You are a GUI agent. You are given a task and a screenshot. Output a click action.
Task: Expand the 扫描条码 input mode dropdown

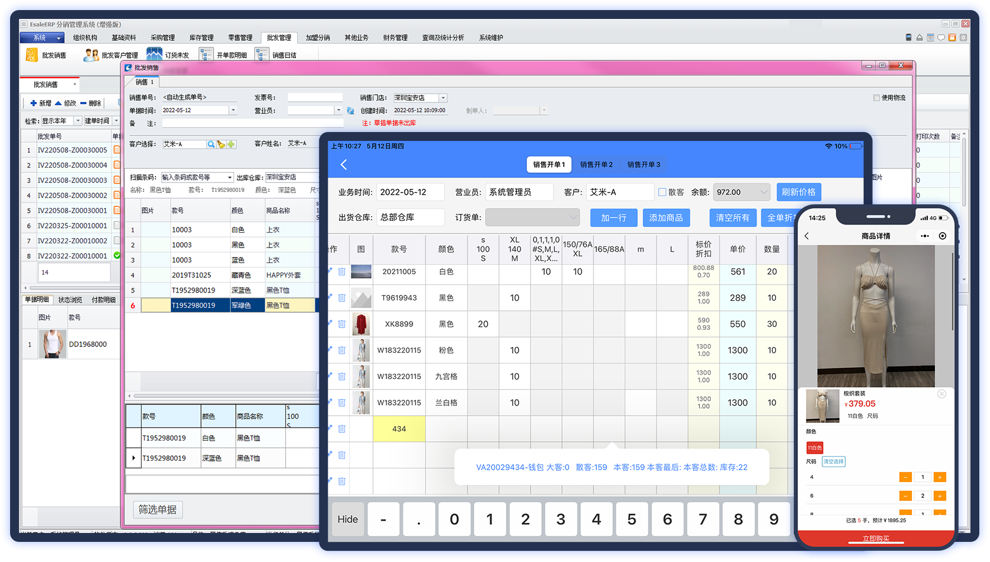point(230,177)
